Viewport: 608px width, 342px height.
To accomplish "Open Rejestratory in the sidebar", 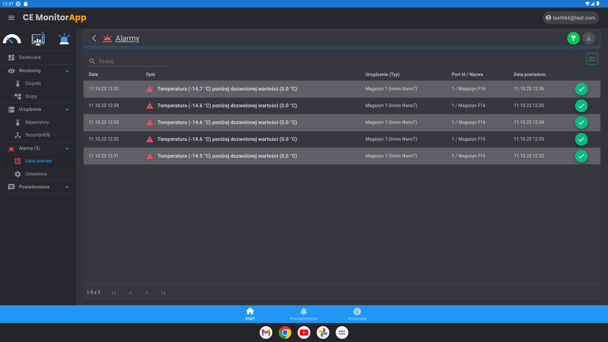I will [39, 122].
